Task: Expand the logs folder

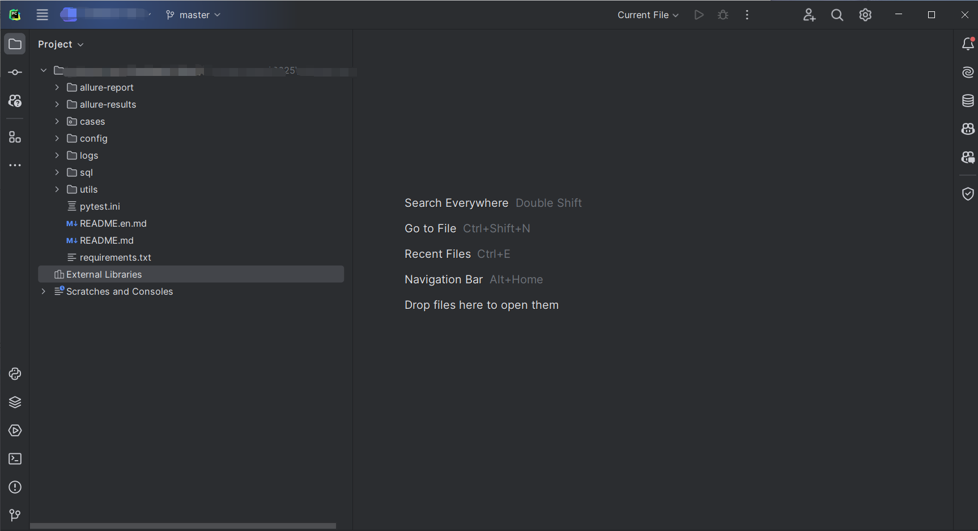Action: (57, 155)
